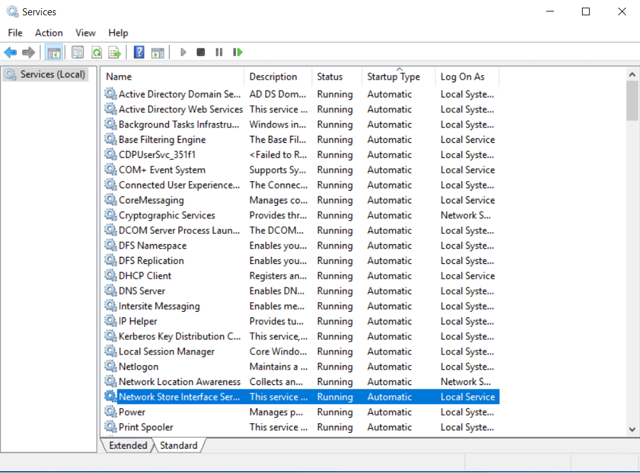Image resolution: width=640 pixels, height=473 pixels.
Task: Click the Stop Service square icon
Action: click(x=201, y=52)
